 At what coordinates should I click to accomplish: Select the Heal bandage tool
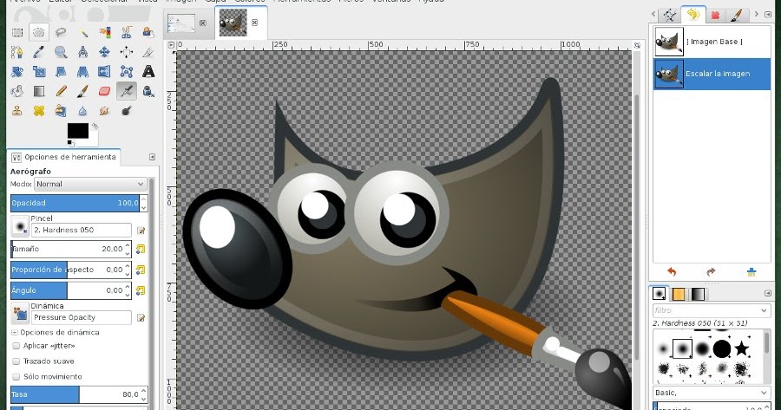tap(39, 110)
